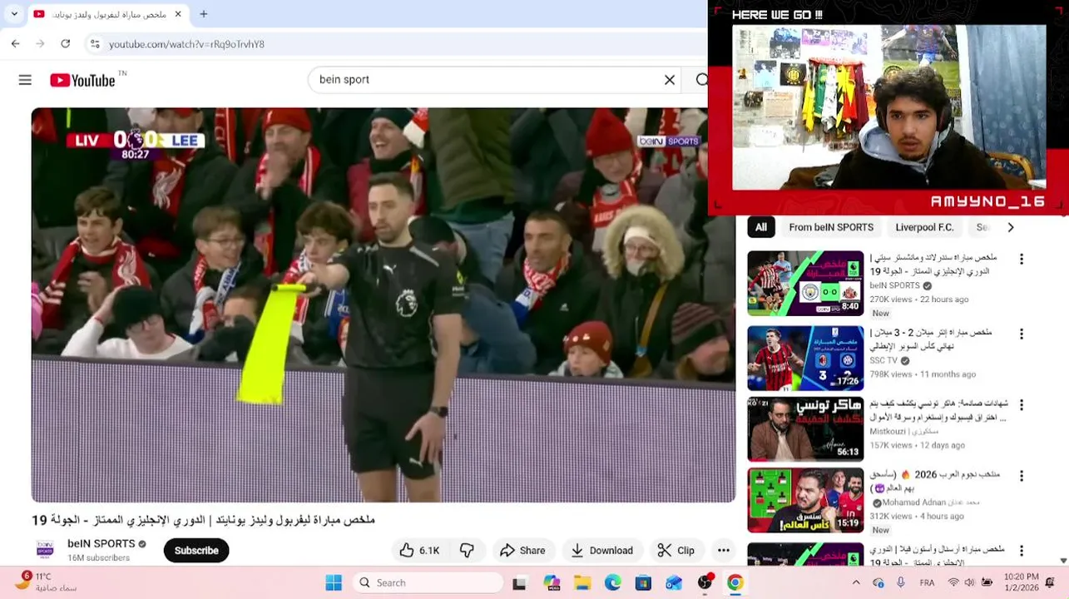Reload the YouTube page
The height and width of the screenshot is (599, 1069).
65,43
